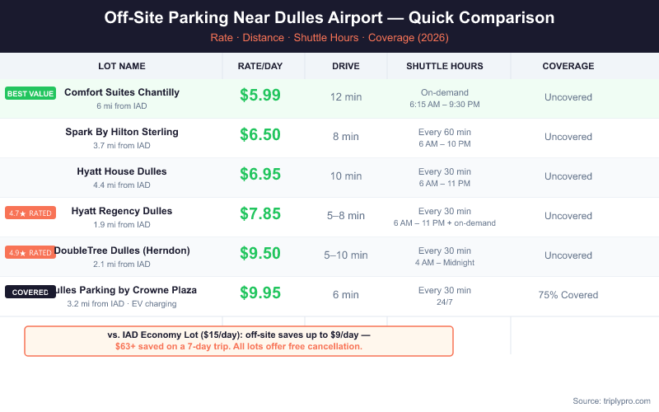The width and height of the screenshot is (659, 412).
Task: Click the COVERED dark badge
Action: coord(30,292)
